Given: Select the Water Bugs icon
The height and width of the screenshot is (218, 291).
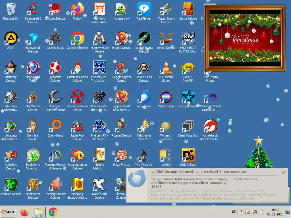Looking at the screenshot, I should pyautogui.click(x=166, y=97).
